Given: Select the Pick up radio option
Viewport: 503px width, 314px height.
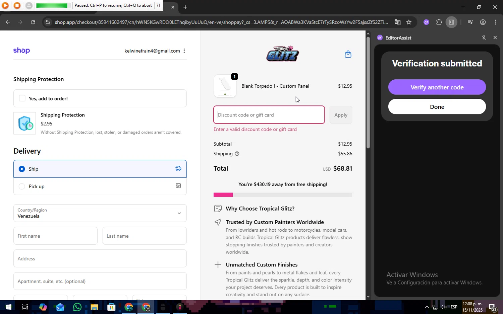Looking at the screenshot, I should pos(22,186).
